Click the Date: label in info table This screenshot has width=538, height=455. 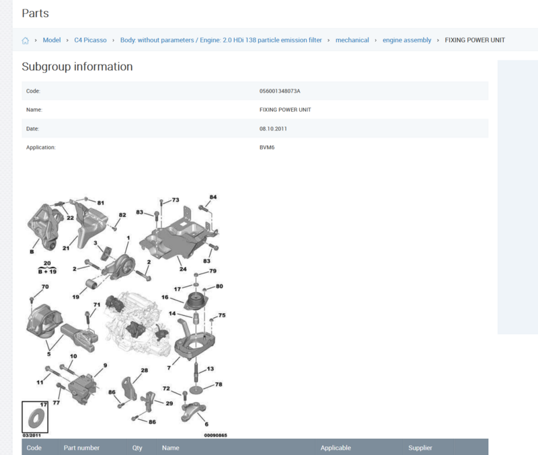32,128
